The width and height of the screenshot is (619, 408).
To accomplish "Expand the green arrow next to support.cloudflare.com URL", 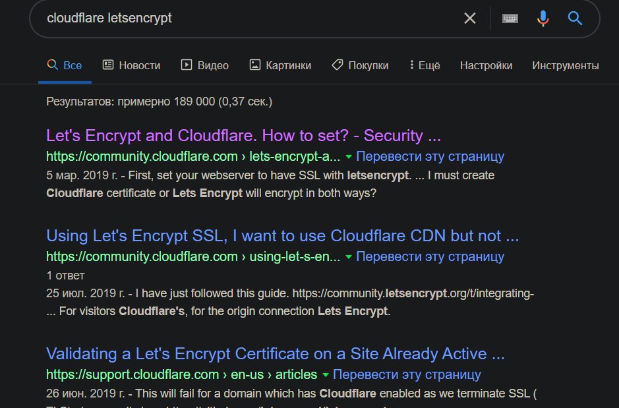I will point(325,375).
